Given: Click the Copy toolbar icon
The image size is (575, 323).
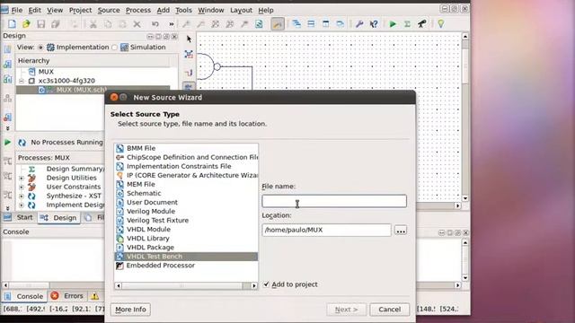Looking at the screenshot, I should 108,24.
